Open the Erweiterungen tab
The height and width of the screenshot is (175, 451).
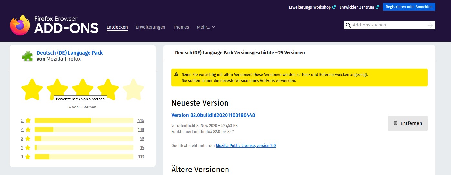coord(151,27)
